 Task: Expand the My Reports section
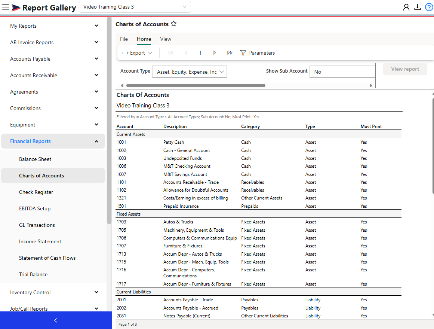pos(53,26)
